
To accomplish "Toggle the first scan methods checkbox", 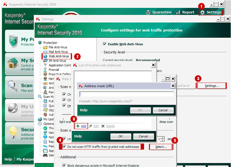I will [64, 94].
